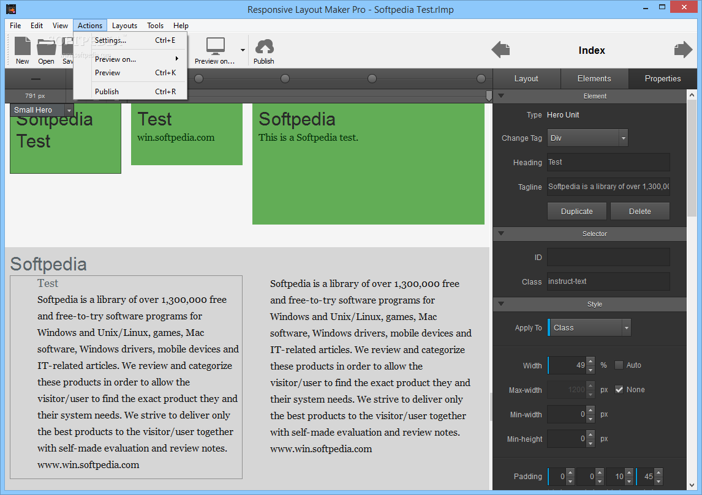
Task: Go to previous page with left arrow
Action: 500,50
